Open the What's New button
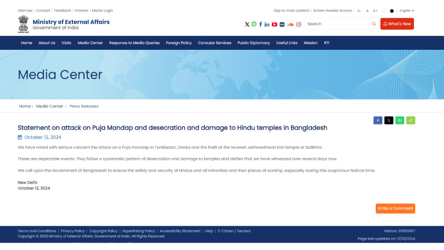 [x=397, y=24]
